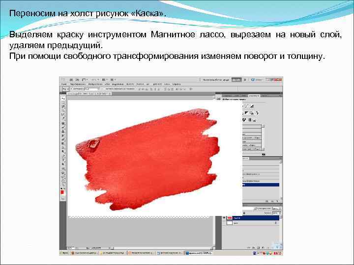
Task: Click the Photo Filter adjustment icon
Action: 252,113
